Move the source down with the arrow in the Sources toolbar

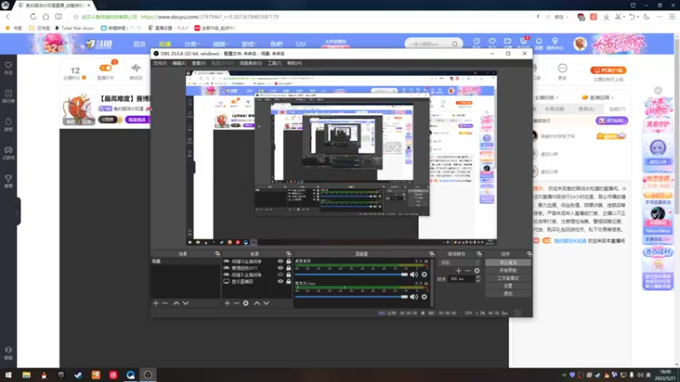266,303
